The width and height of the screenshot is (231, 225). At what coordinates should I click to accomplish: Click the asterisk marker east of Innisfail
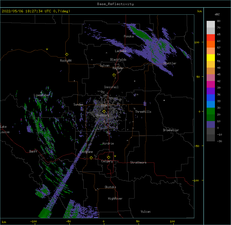pyautogui.click(x=135, y=81)
